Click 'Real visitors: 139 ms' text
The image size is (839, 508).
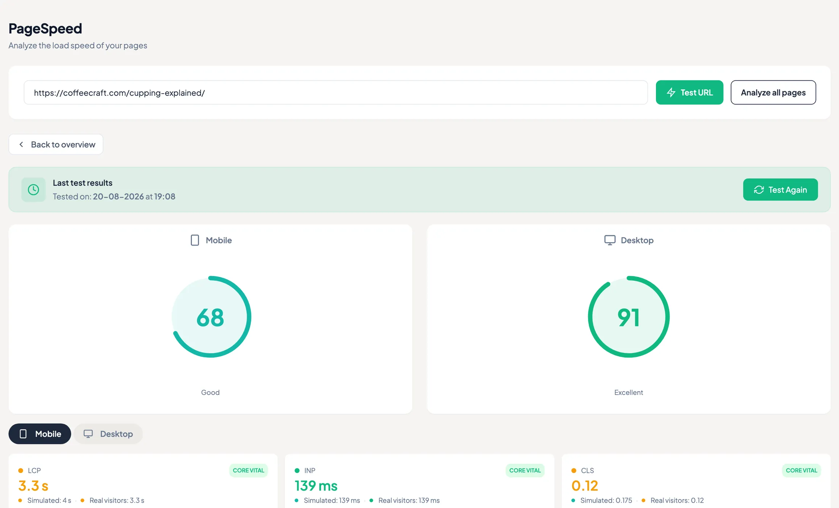pyautogui.click(x=409, y=500)
